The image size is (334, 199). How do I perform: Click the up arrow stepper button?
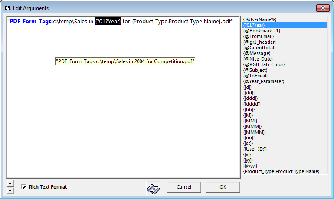click(x=10, y=183)
